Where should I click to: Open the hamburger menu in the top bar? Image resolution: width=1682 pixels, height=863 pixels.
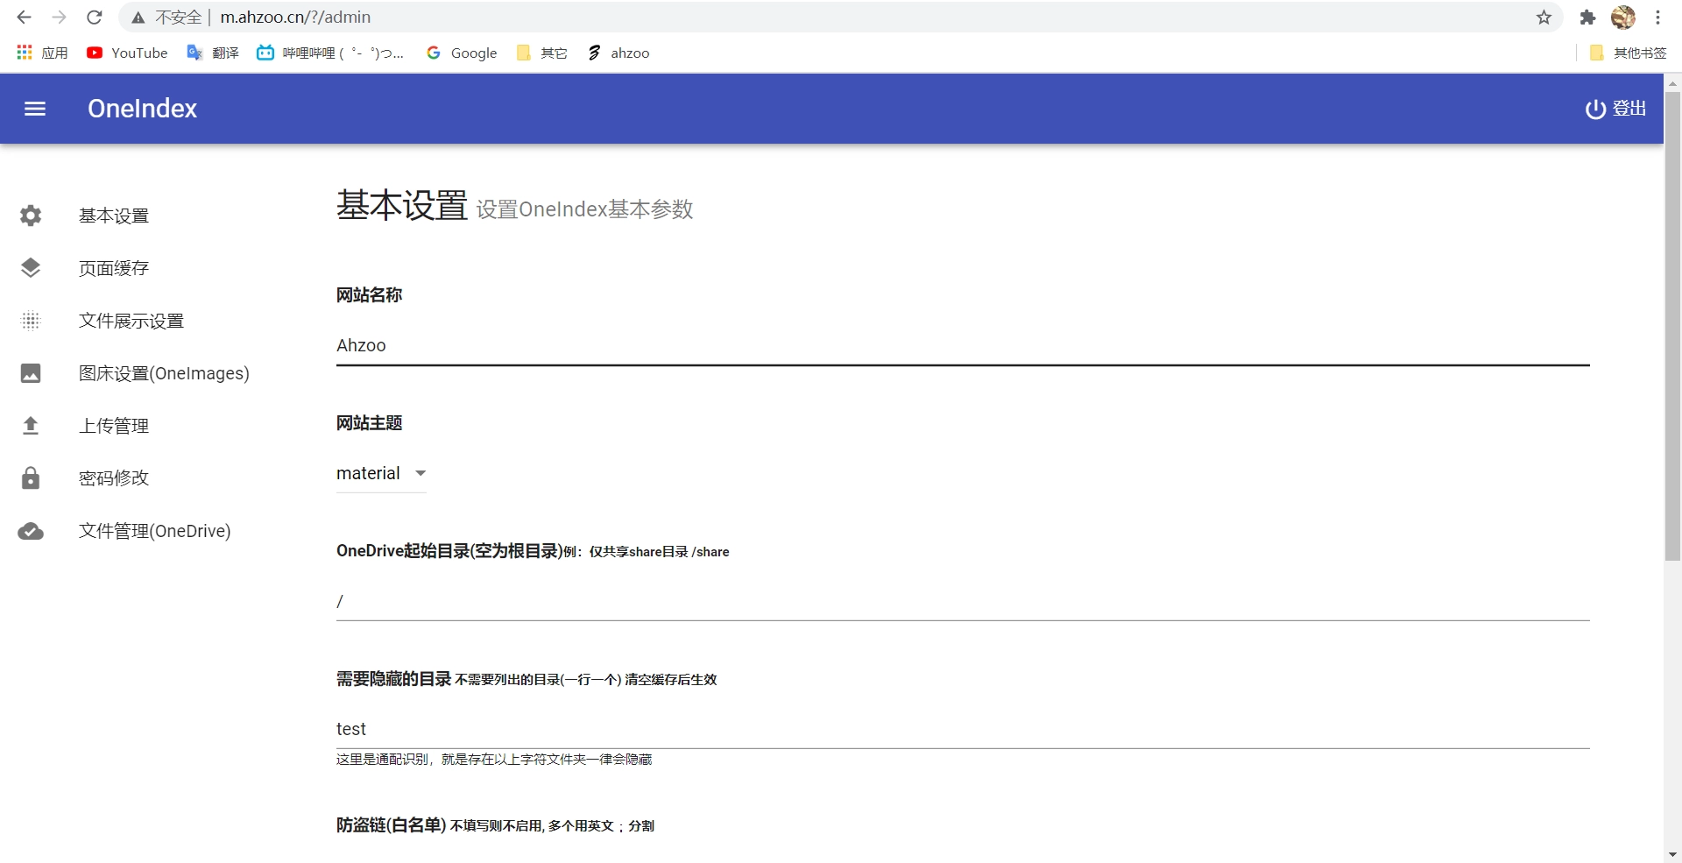(35, 109)
